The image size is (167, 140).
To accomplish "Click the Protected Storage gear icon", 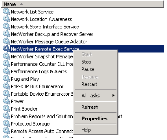I will click(7, 123).
